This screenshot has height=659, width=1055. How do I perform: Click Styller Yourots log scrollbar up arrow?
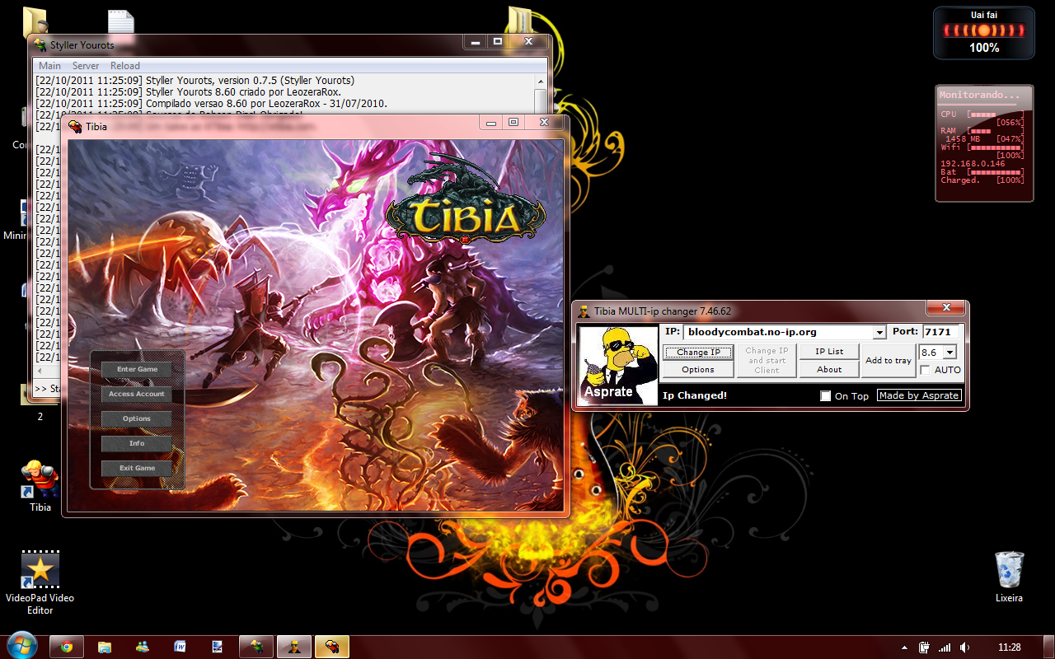(x=541, y=82)
